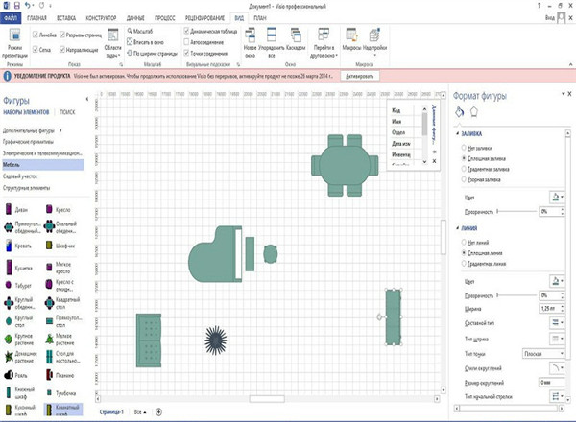Open the Macros button in ribbon
Screen dimensions: 576x422
(x=351, y=46)
